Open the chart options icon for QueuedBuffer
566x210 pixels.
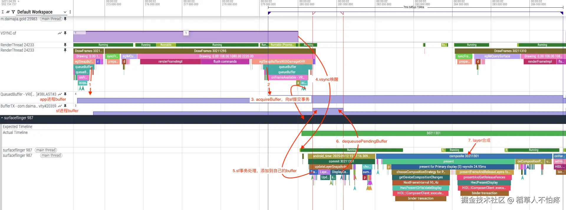pos(60,94)
